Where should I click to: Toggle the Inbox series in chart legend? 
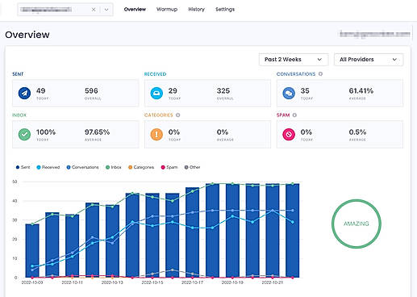[114, 167]
